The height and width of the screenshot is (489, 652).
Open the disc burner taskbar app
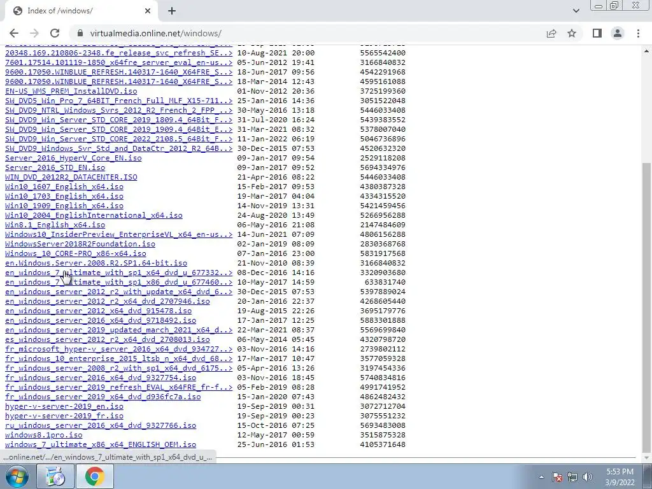pos(55,476)
